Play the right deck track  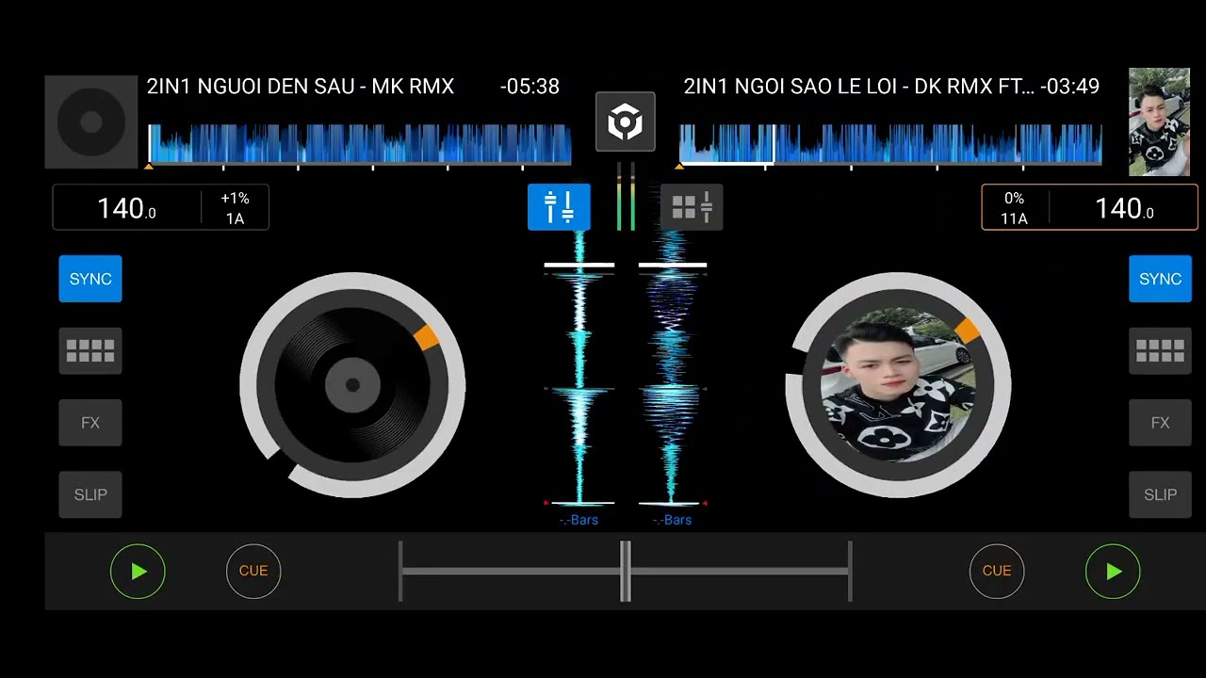[1113, 571]
